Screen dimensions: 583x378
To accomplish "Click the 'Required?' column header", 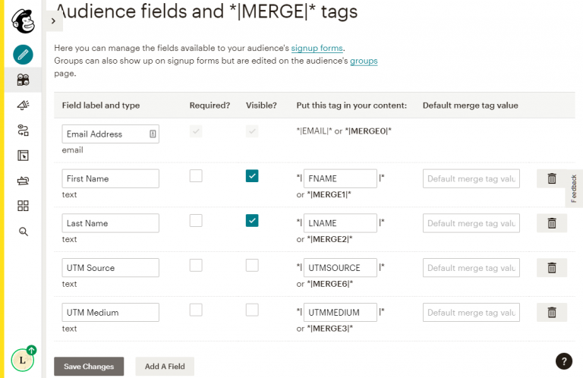I will [210, 106].
